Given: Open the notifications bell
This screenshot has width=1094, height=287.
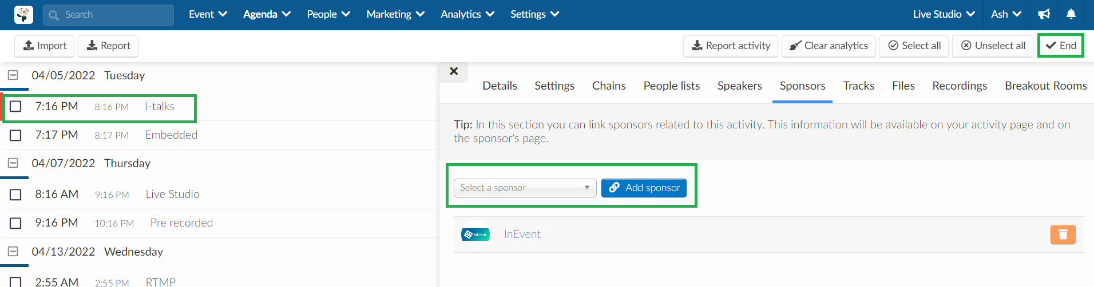Looking at the screenshot, I should 1071,14.
